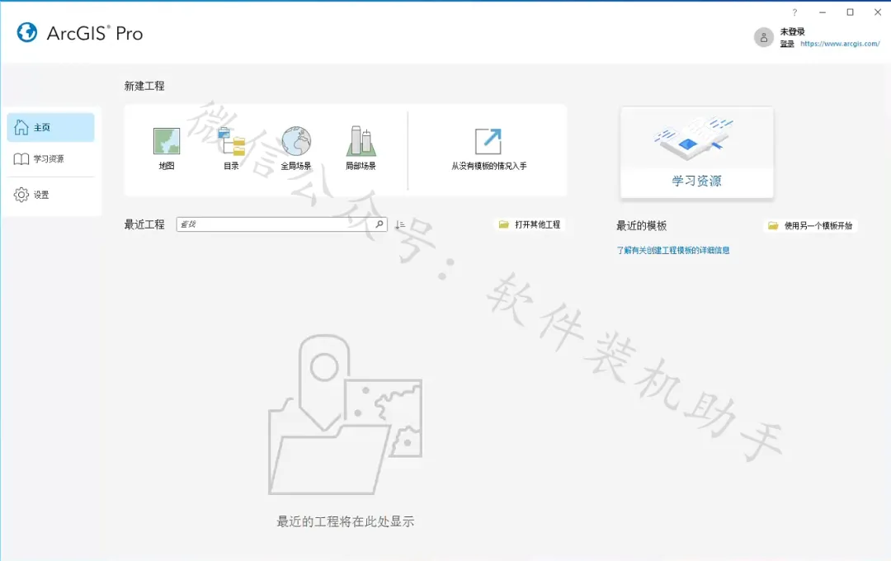Click the 最近的模板 heading text
Screen dimensions: 891x561
[x=642, y=226]
